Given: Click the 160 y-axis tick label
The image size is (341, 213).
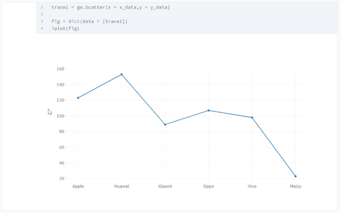Looking at the screenshot, I should [x=60, y=69].
